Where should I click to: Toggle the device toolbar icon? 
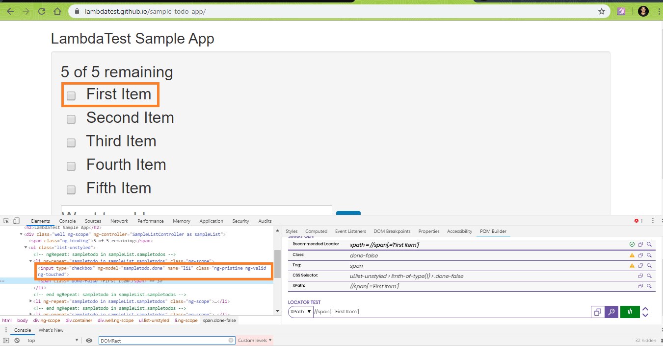click(x=16, y=221)
